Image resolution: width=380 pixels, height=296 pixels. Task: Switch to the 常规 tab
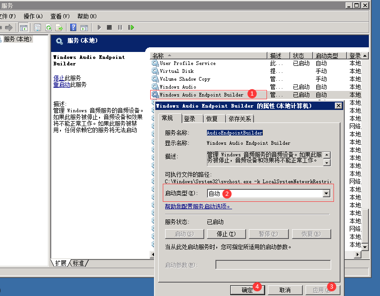point(170,118)
